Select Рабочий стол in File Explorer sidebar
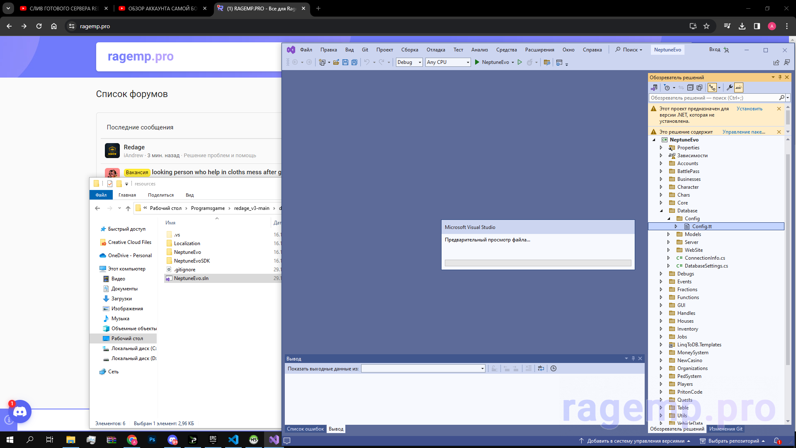Screen dimensions: 796x448 pos(127,338)
